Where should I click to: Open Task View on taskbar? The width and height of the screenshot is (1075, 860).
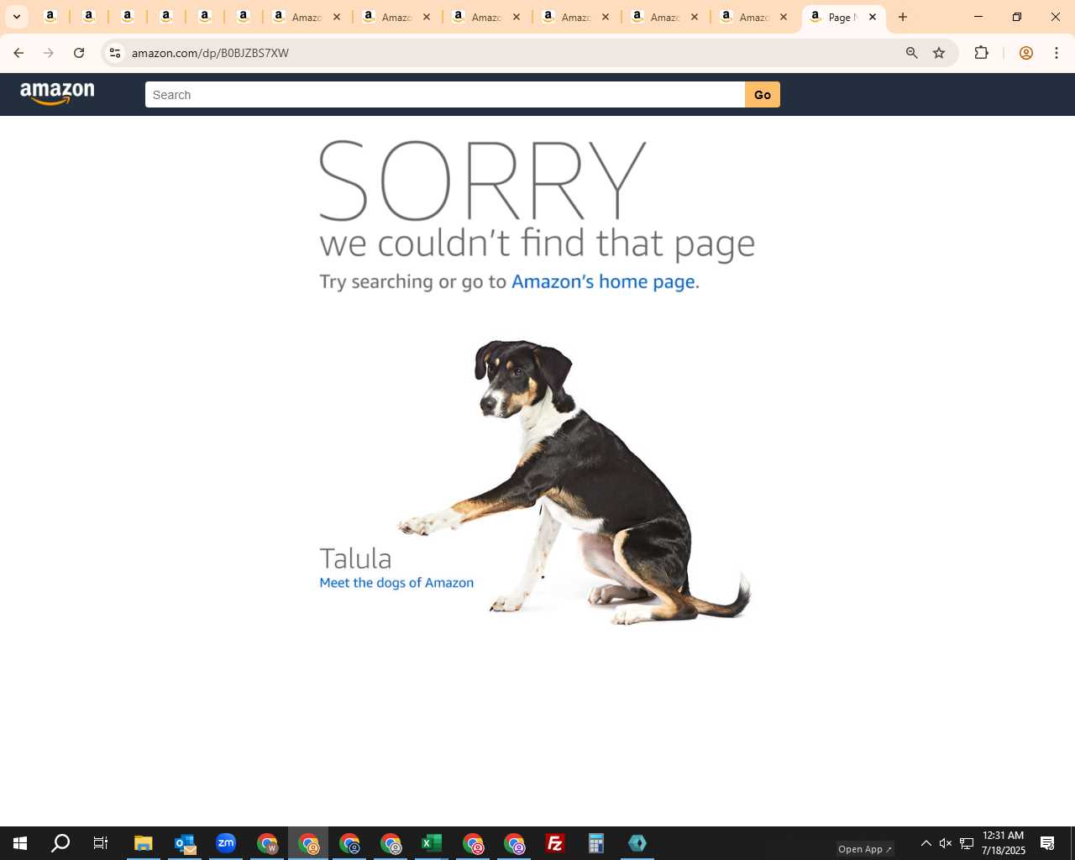[x=101, y=843]
